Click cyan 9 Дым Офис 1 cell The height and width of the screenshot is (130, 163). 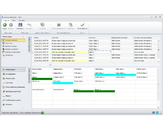pyautogui.click(x=126, y=74)
